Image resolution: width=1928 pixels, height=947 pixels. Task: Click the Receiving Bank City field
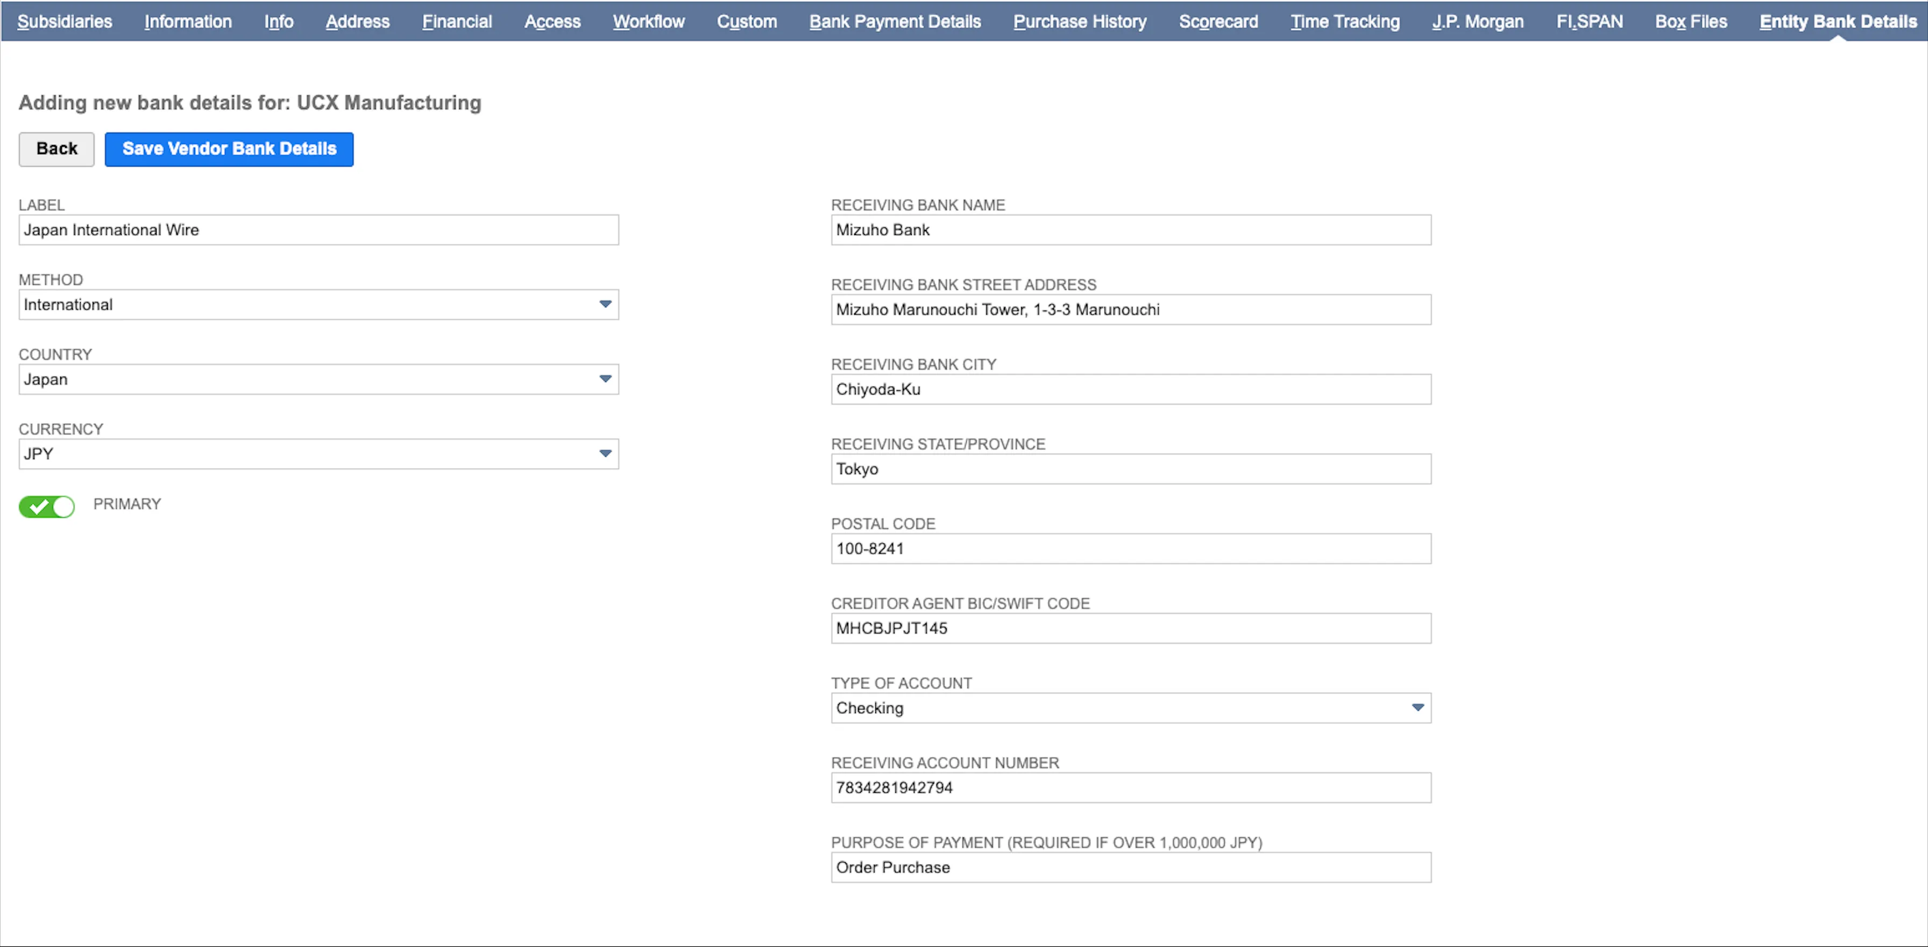(x=1131, y=389)
